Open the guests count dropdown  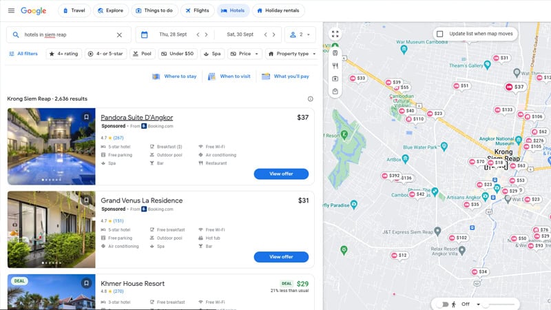(300, 34)
